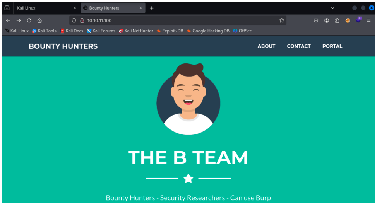Open the extensions puzzle icon
Viewport: 377px width, 206px height.
click(x=337, y=20)
